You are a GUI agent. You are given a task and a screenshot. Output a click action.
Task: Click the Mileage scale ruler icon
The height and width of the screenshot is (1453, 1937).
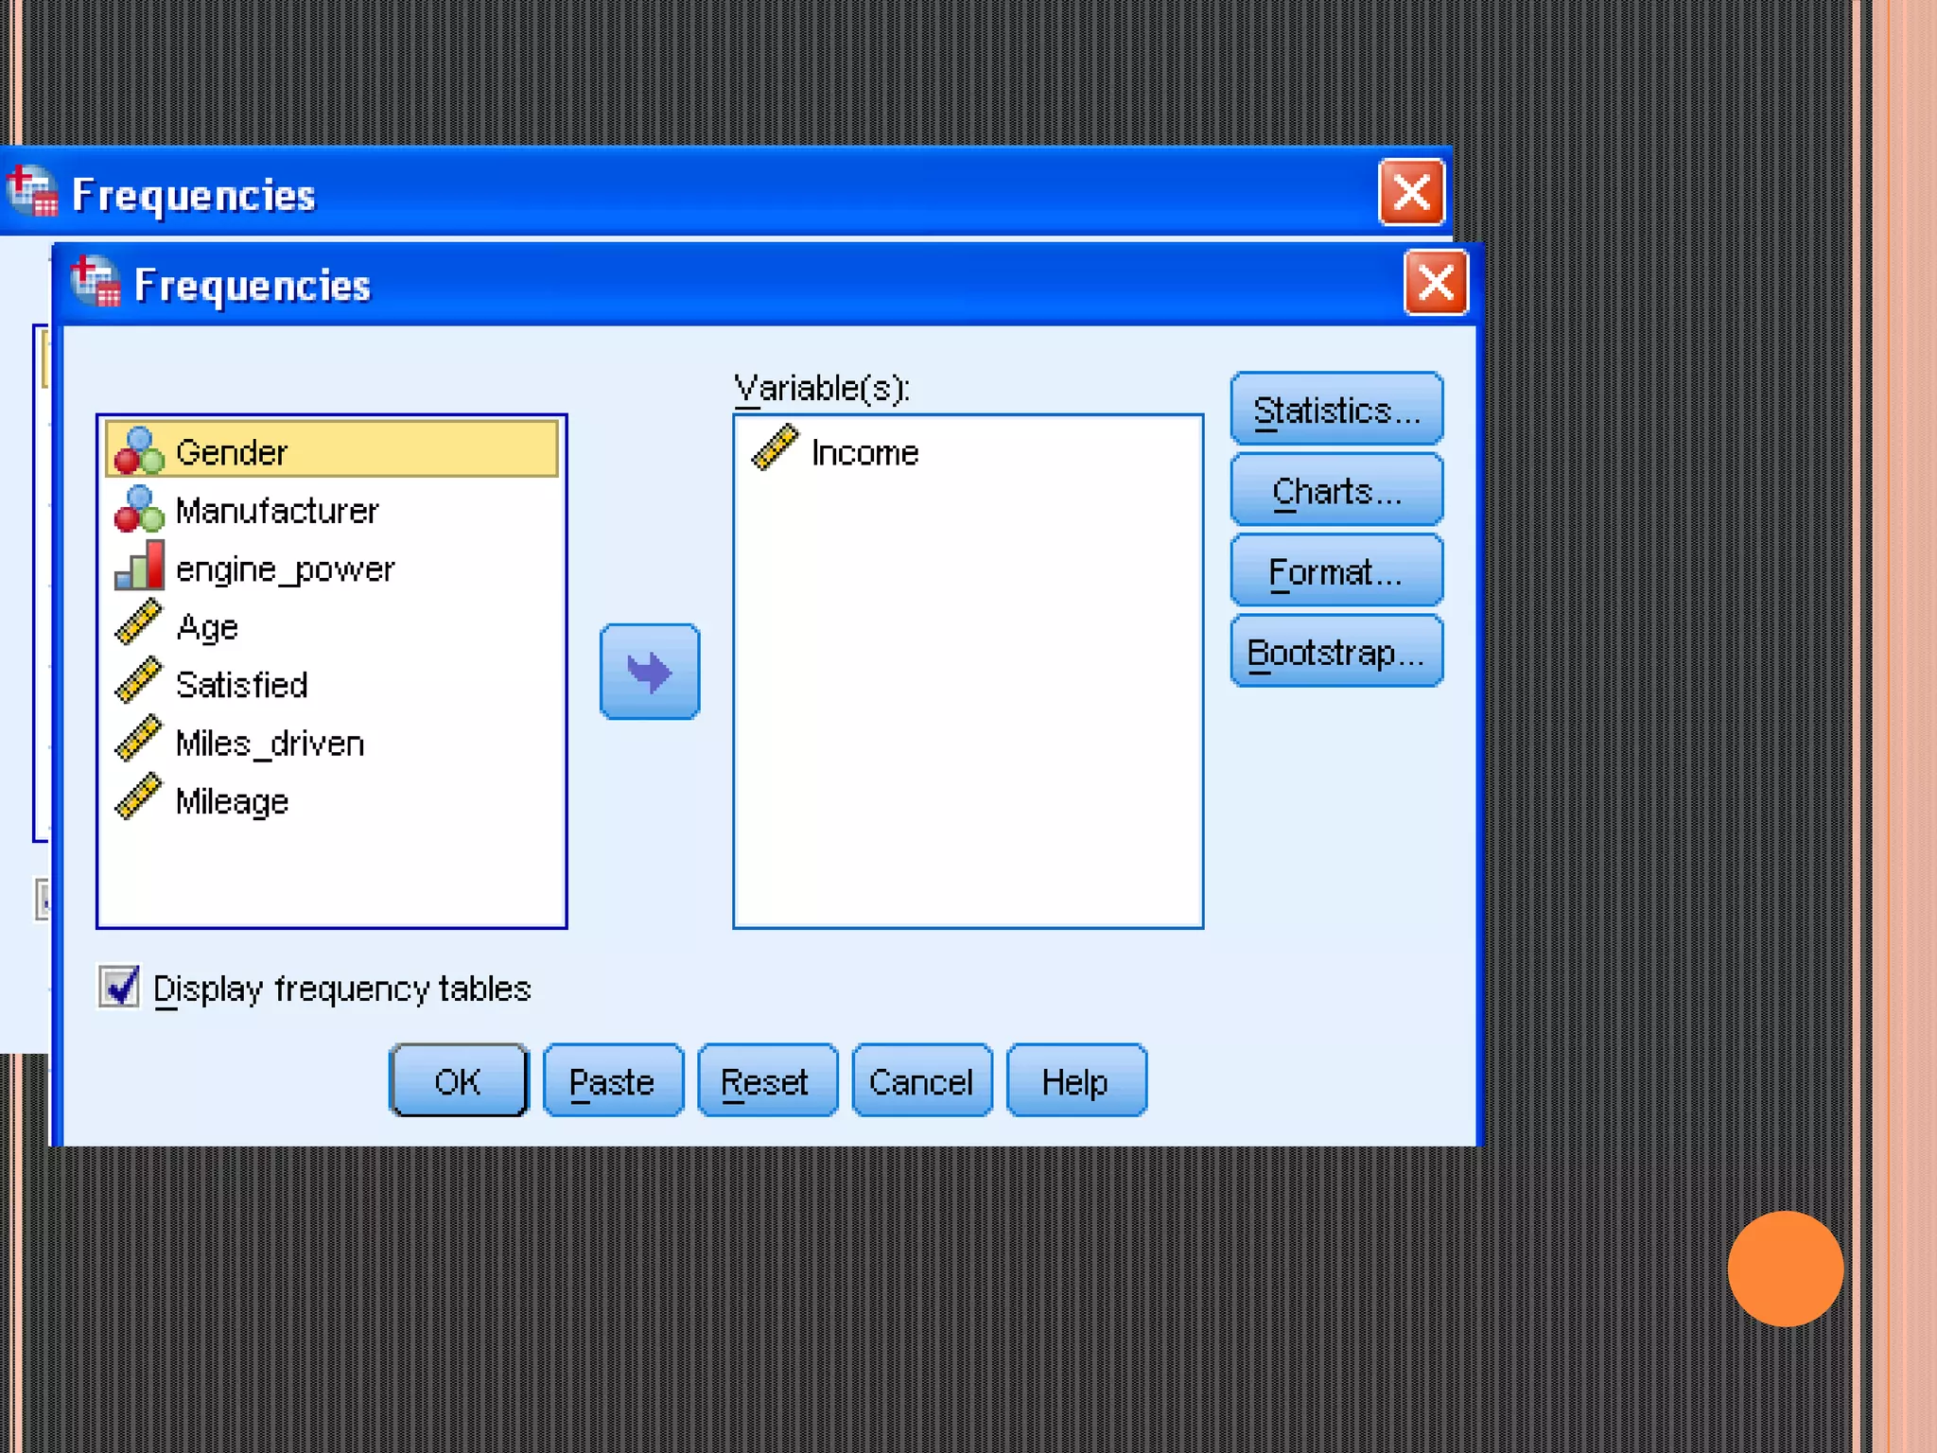139,798
